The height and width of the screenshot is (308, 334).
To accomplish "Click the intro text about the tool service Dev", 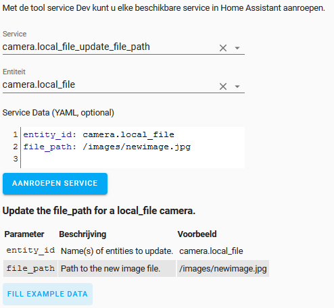I will click(164, 8).
